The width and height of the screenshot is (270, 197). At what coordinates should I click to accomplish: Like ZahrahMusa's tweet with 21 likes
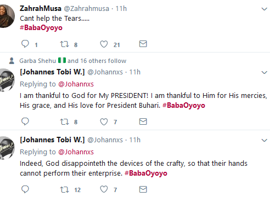[x=104, y=44]
